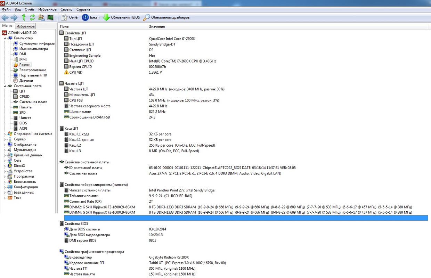Click the CPU VID warning icon
This screenshot has height=278, width=431.
pos(66,72)
